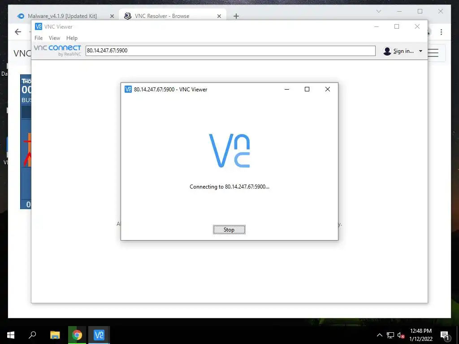Maximize the main VNC Viewer window

tap(397, 26)
